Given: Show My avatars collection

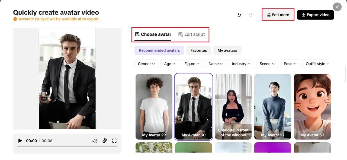Looking at the screenshot, I should coord(227,50).
